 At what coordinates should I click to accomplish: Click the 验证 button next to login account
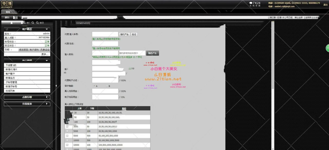click(134, 34)
